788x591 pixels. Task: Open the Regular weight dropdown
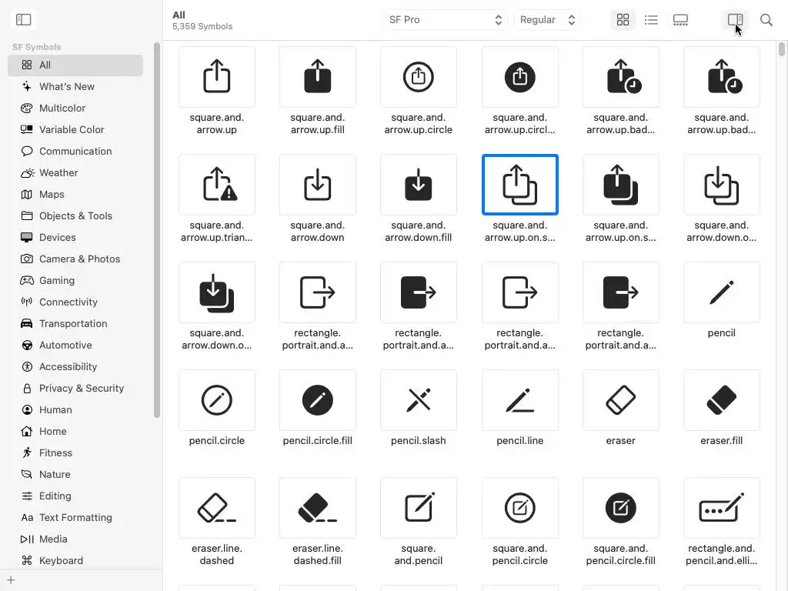pyautogui.click(x=547, y=19)
